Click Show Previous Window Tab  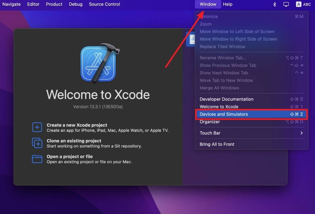[x=251, y=65]
